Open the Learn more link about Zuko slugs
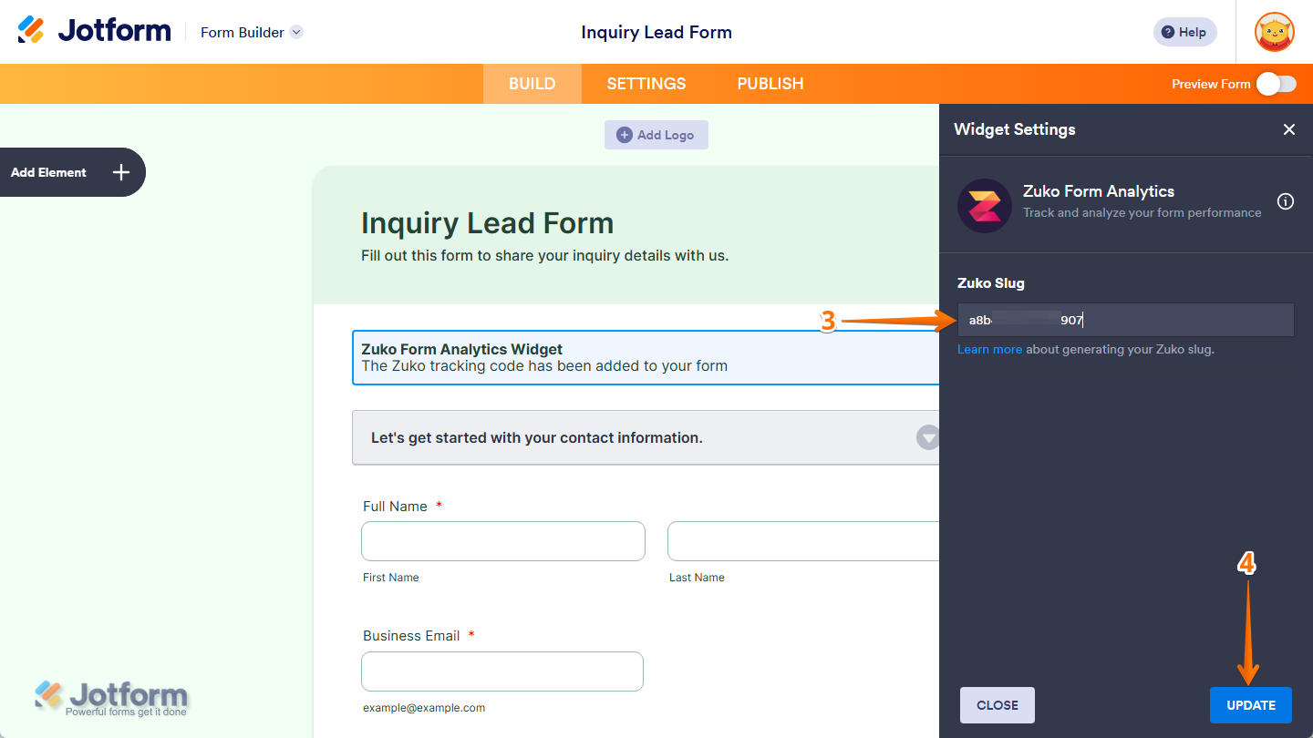Image resolution: width=1313 pixels, height=738 pixels. pos(990,349)
